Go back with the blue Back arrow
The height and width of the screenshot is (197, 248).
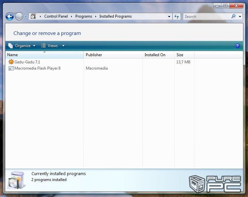pyautogui.click(x=10, y=16)
